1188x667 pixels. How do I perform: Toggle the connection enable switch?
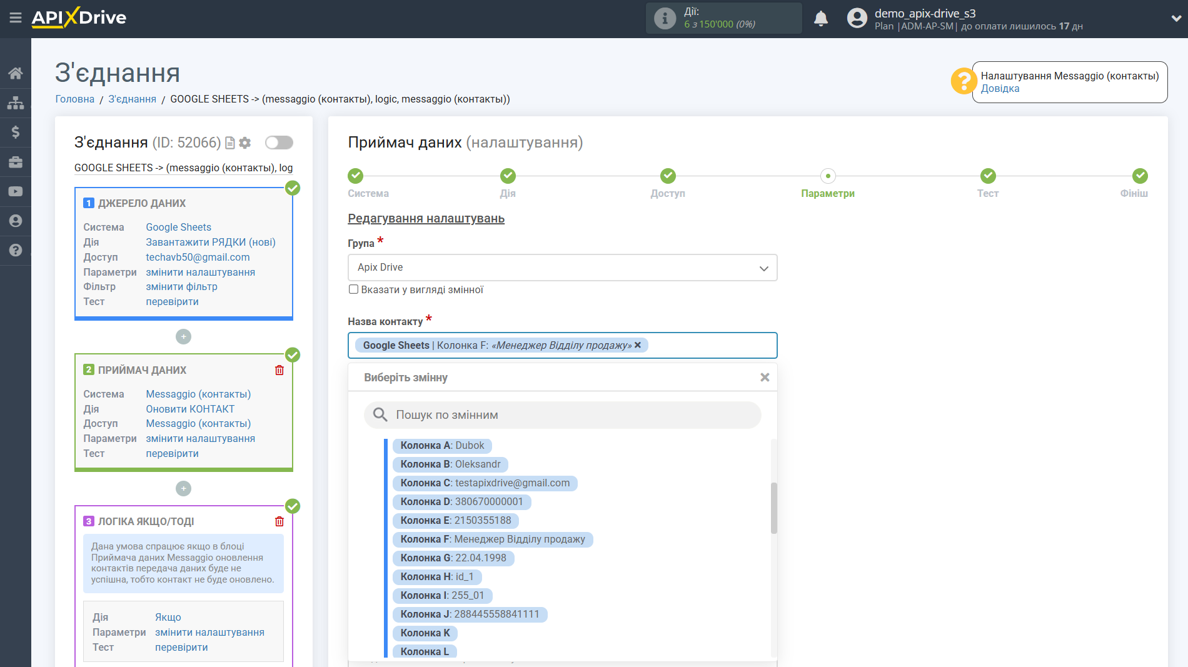[279, 143]
